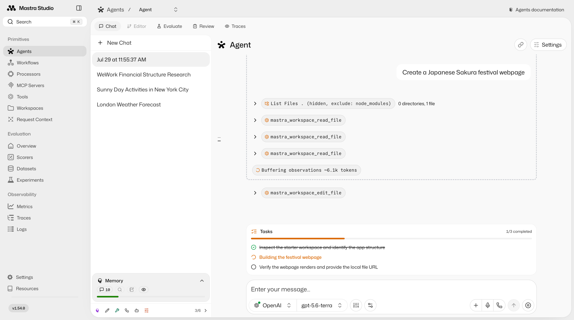The height and width of the screenshot is (320, 574).
Task: Open model settings sliders icon
Action: coord(356,305)
